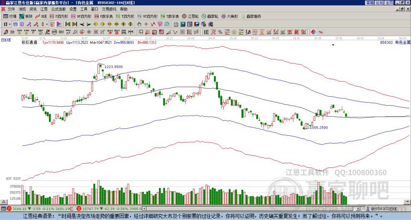This screenshot has width=411, height=220.
Task: Click the yin-yang taiji icon
Action: point(313,32)
